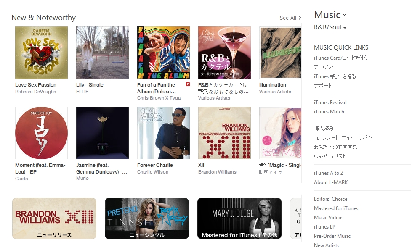
Task: Click the Mary J. Blige Mastered for iTunes banner
Action: coord(239,218)
